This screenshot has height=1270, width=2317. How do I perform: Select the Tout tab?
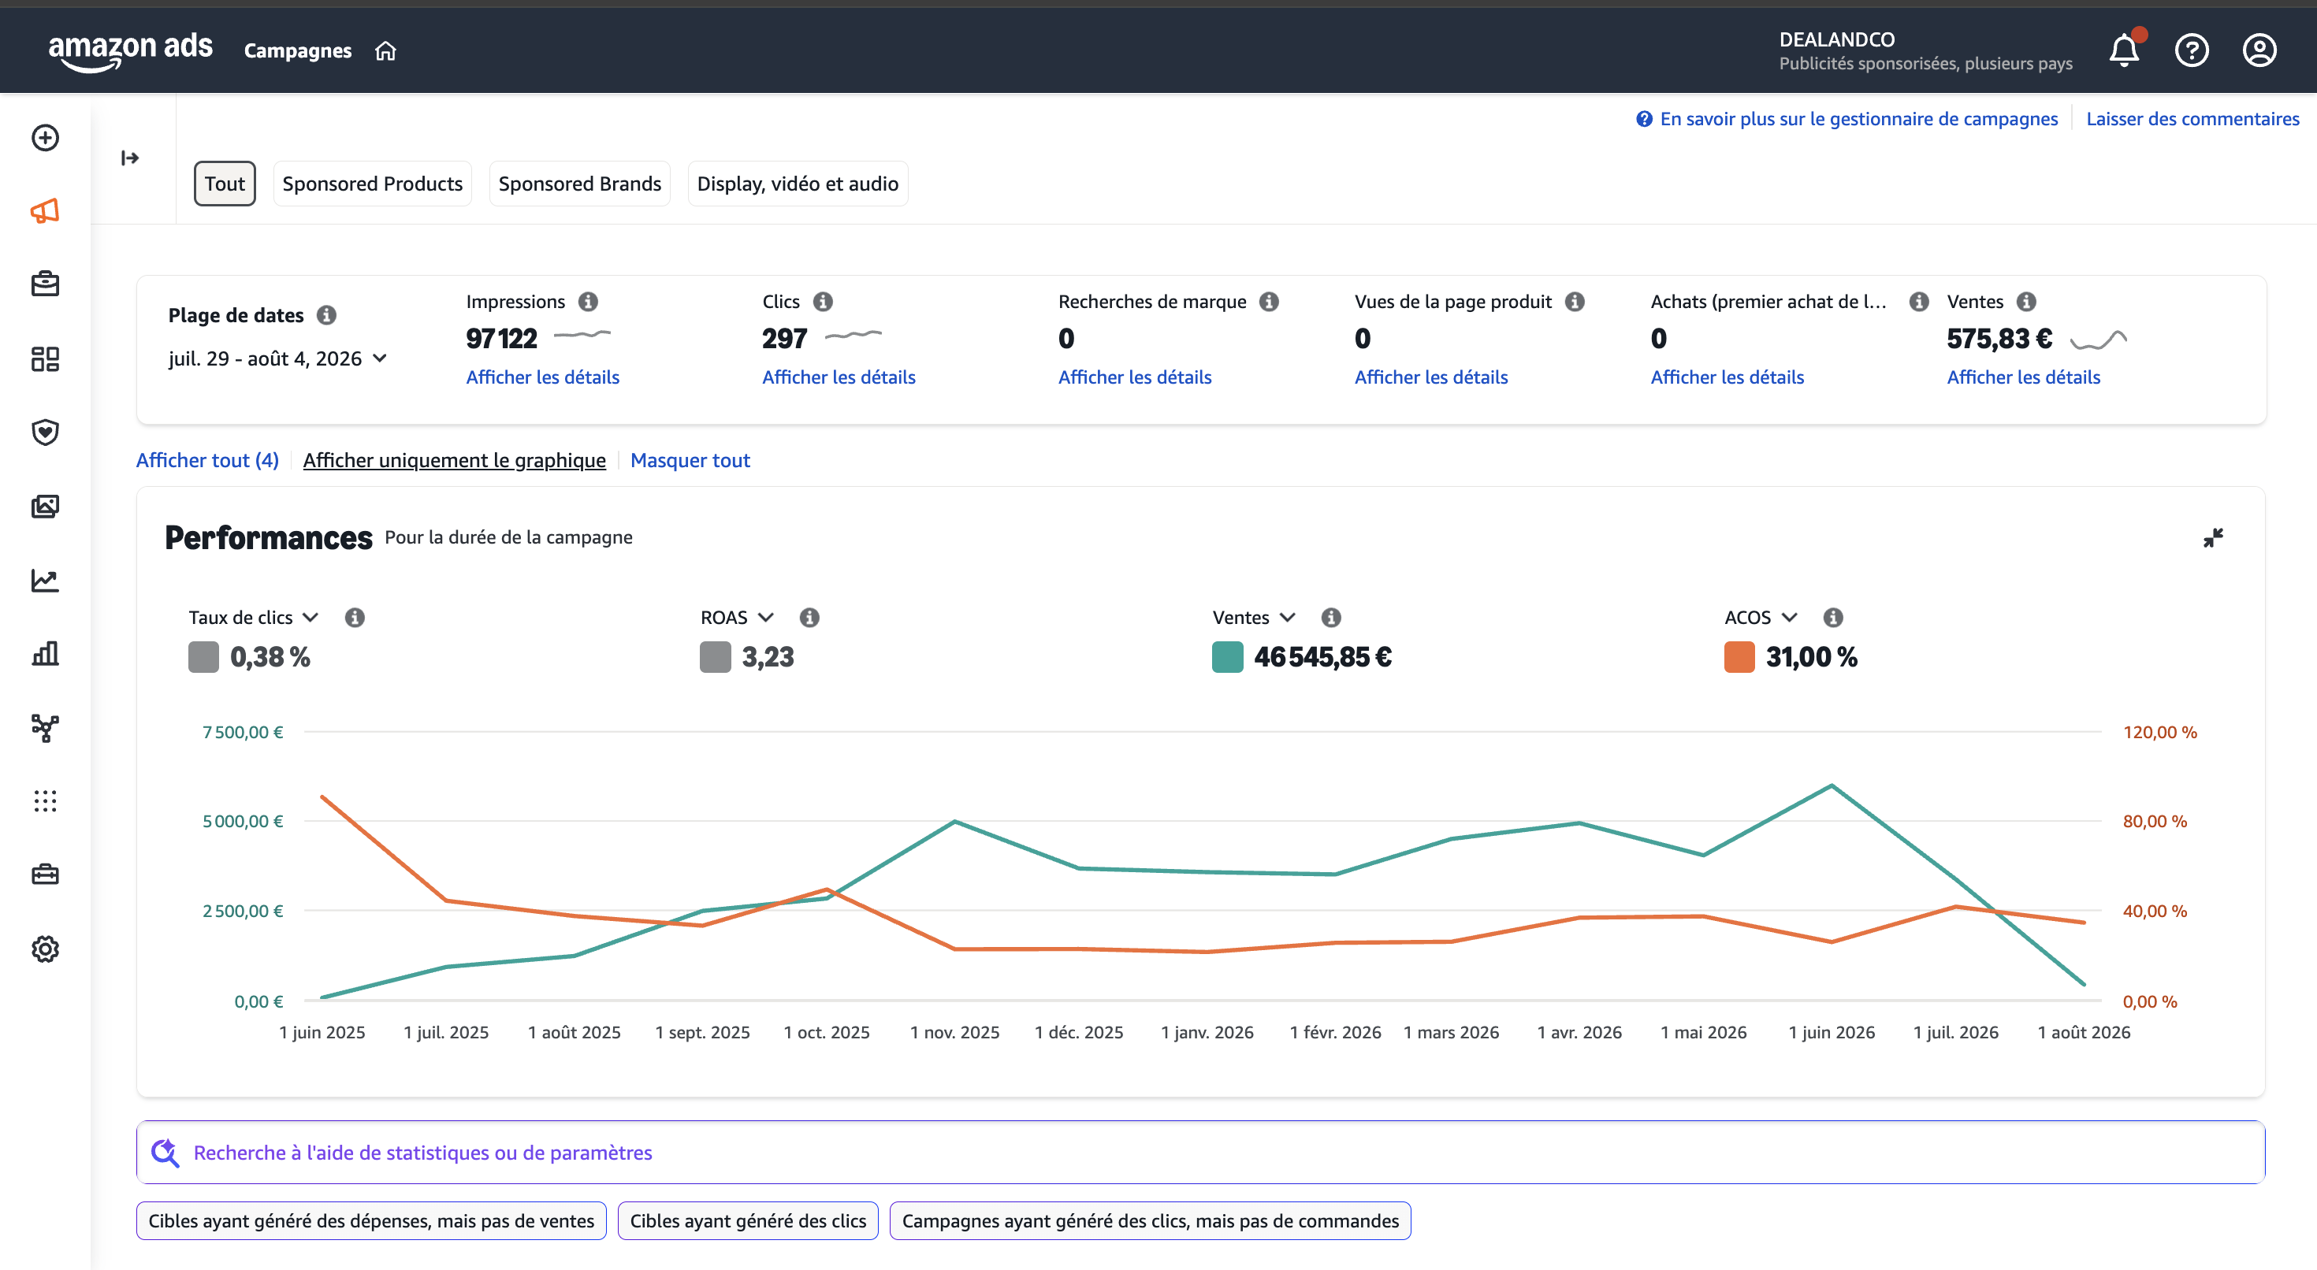(225, 184)
